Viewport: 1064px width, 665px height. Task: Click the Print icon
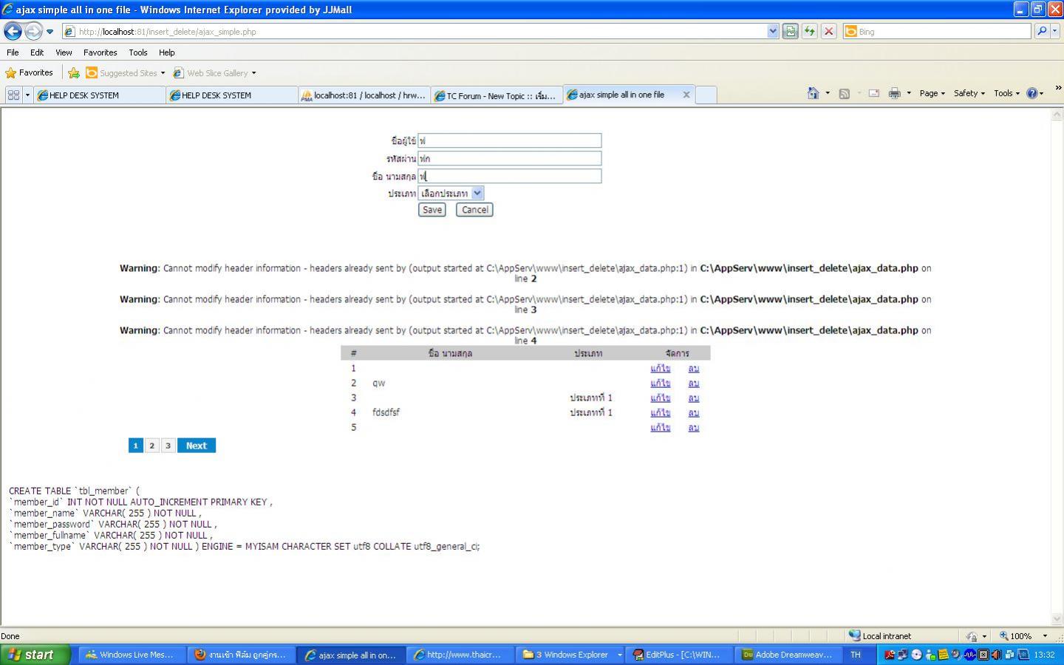(894, 93)
